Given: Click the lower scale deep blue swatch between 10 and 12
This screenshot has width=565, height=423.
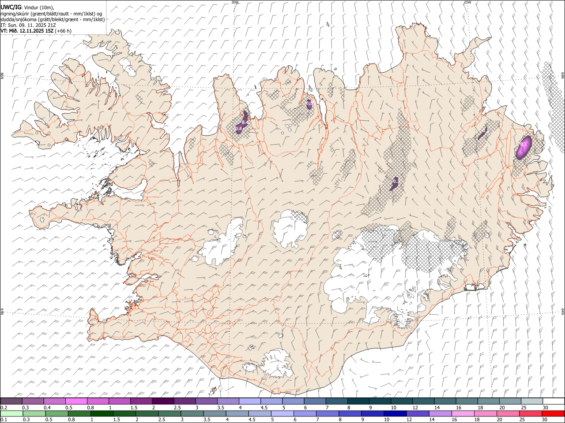Looking at the screenshot, I should [x=395, y=413].
